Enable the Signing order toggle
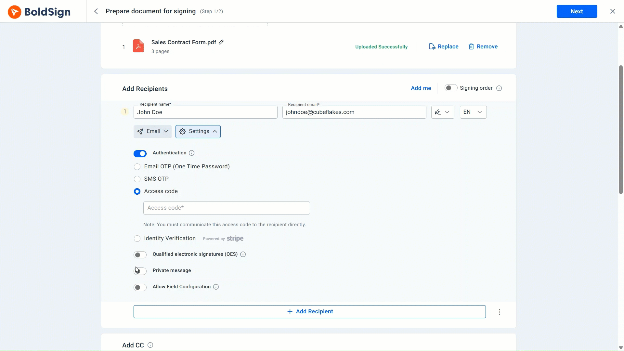This screenshot has height=351, width=624. (451, 88)
